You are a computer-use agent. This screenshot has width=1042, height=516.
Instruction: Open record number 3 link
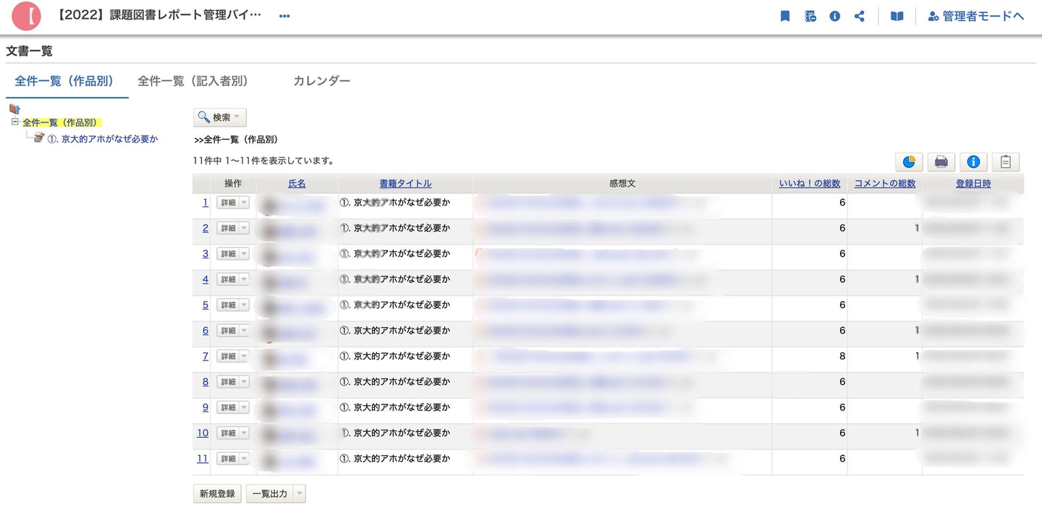(x=205, y=254)
